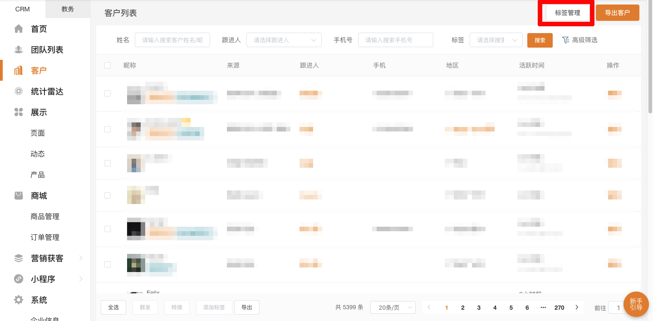The image size is (653, 321).
Task: Click the home icon beside 首页
Action: (19, 29)
